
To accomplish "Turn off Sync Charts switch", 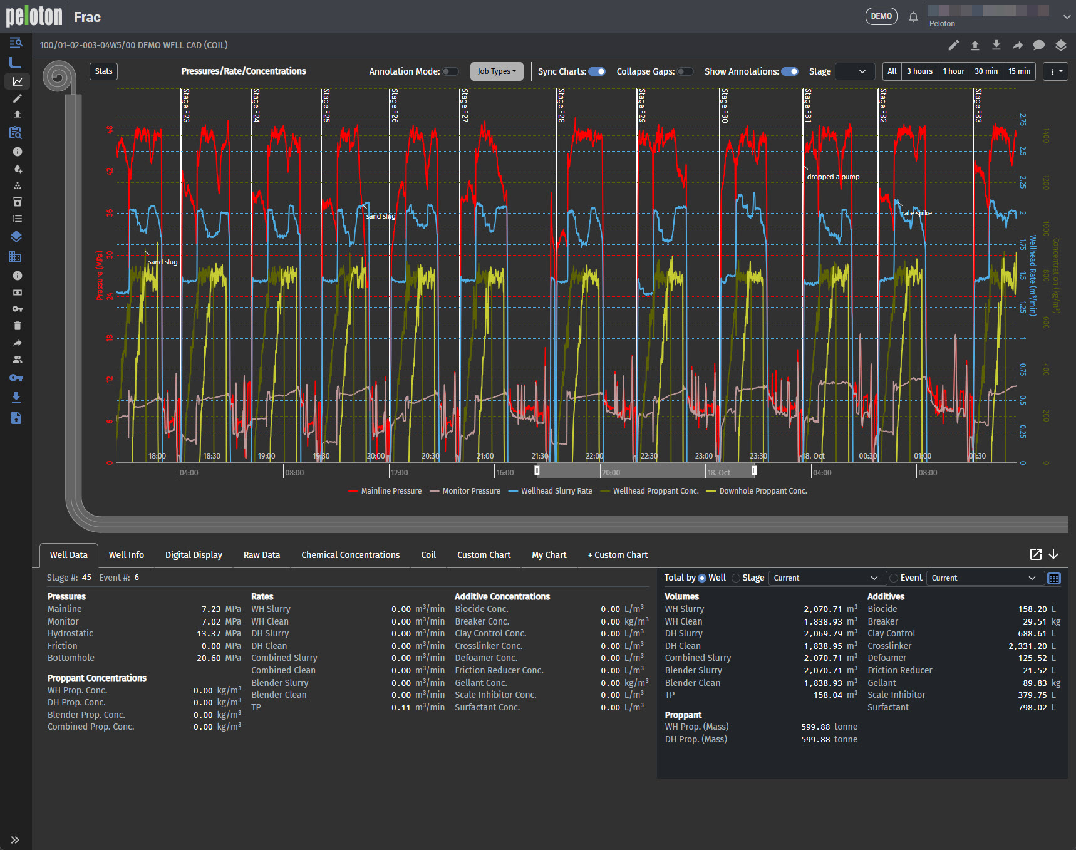I will (597, 71).
